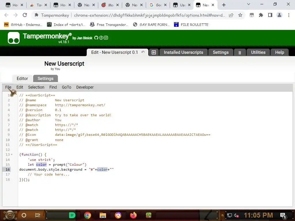This screenshot has height=221, width=295.
Task: Open File Explorer from the taskbar
Action: point(103,215)
